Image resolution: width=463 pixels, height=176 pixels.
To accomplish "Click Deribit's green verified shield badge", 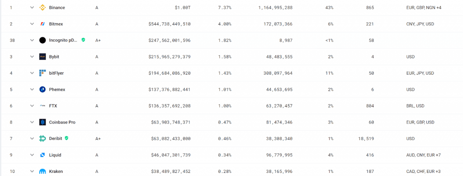I will pyautogui.click(x=66, y=138).
